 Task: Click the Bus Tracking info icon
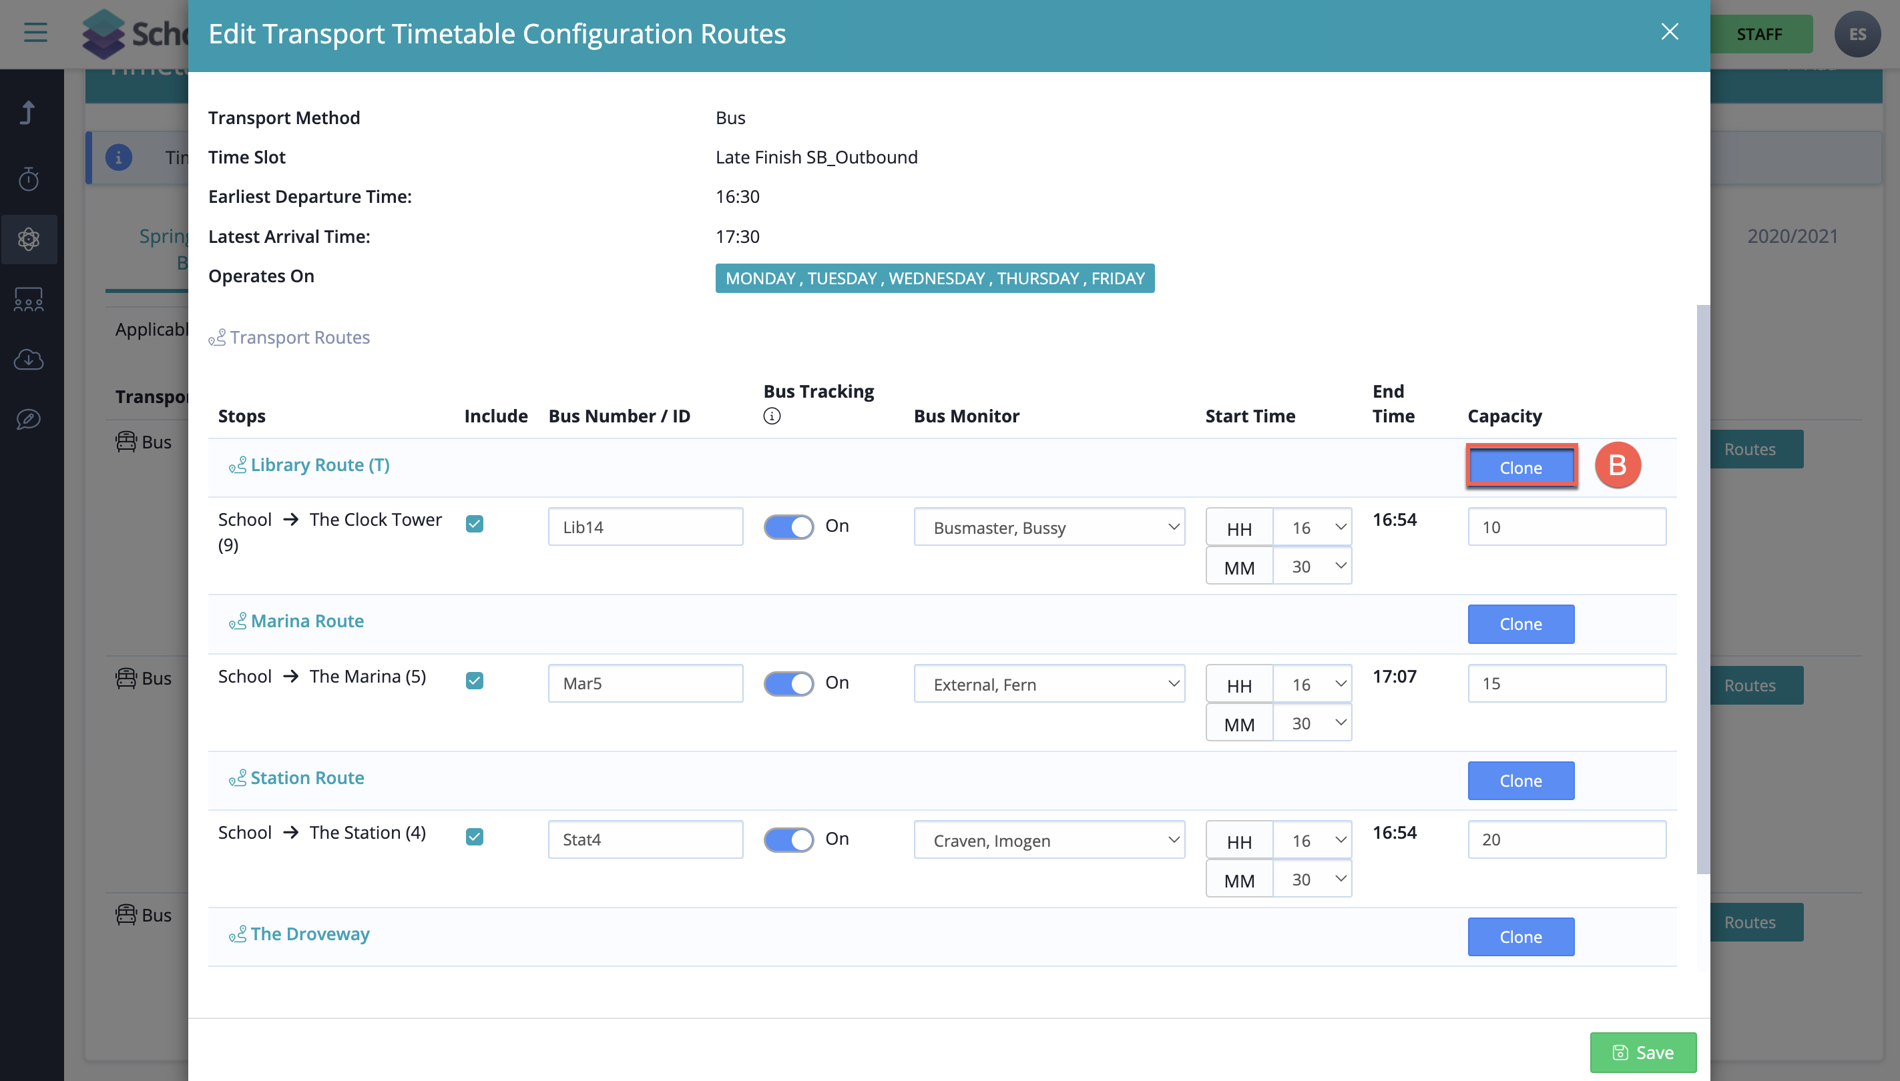click(x=772, y=416)
